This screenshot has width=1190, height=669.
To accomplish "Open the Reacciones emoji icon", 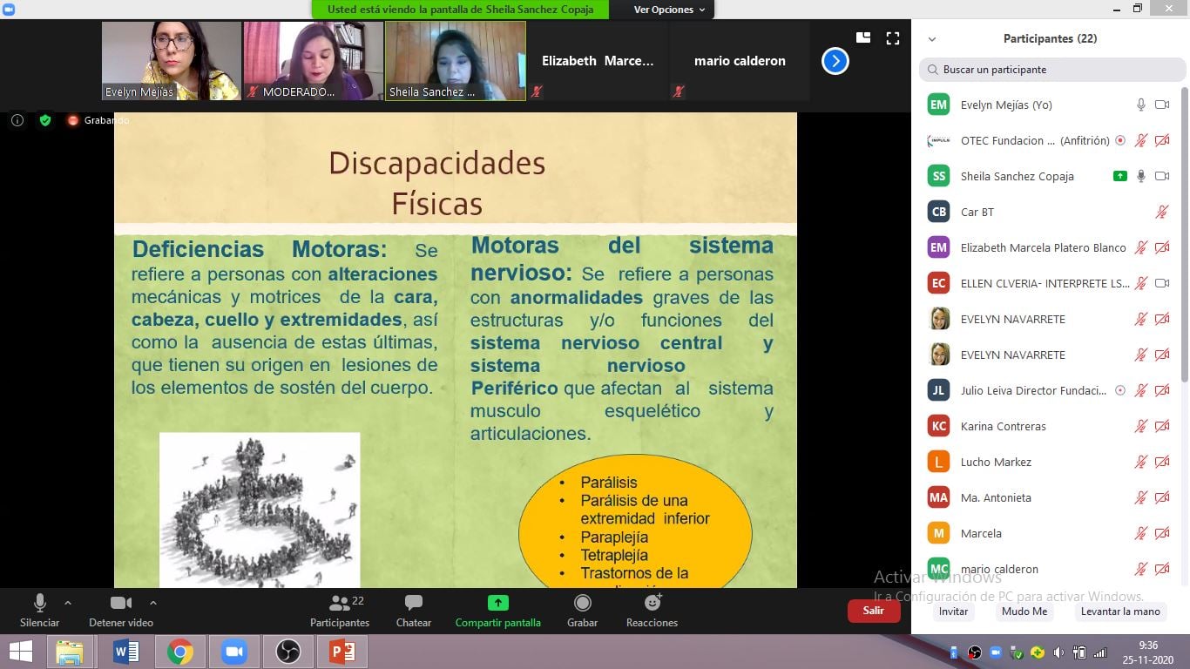I will click(652, 603).
